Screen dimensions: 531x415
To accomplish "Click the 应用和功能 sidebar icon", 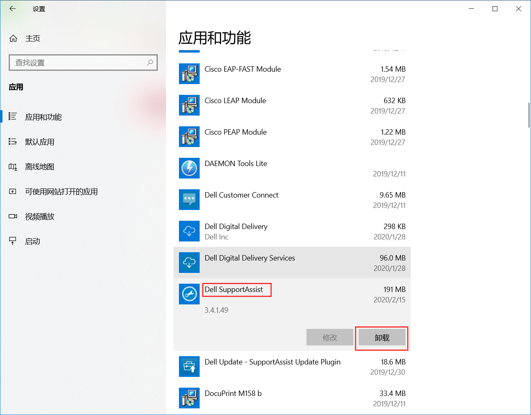I will (x=13, y=117).
